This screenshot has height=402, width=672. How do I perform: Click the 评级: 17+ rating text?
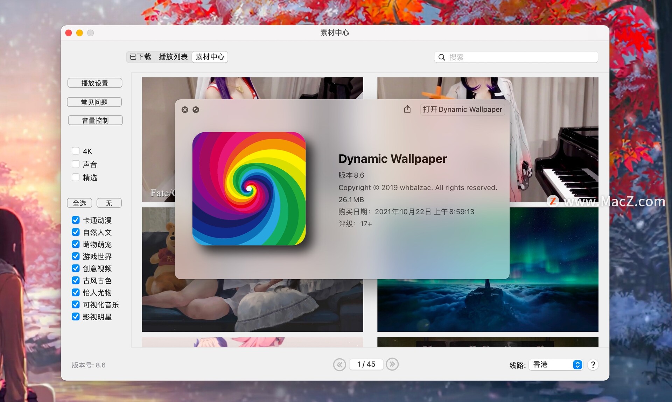click(355, 224)
